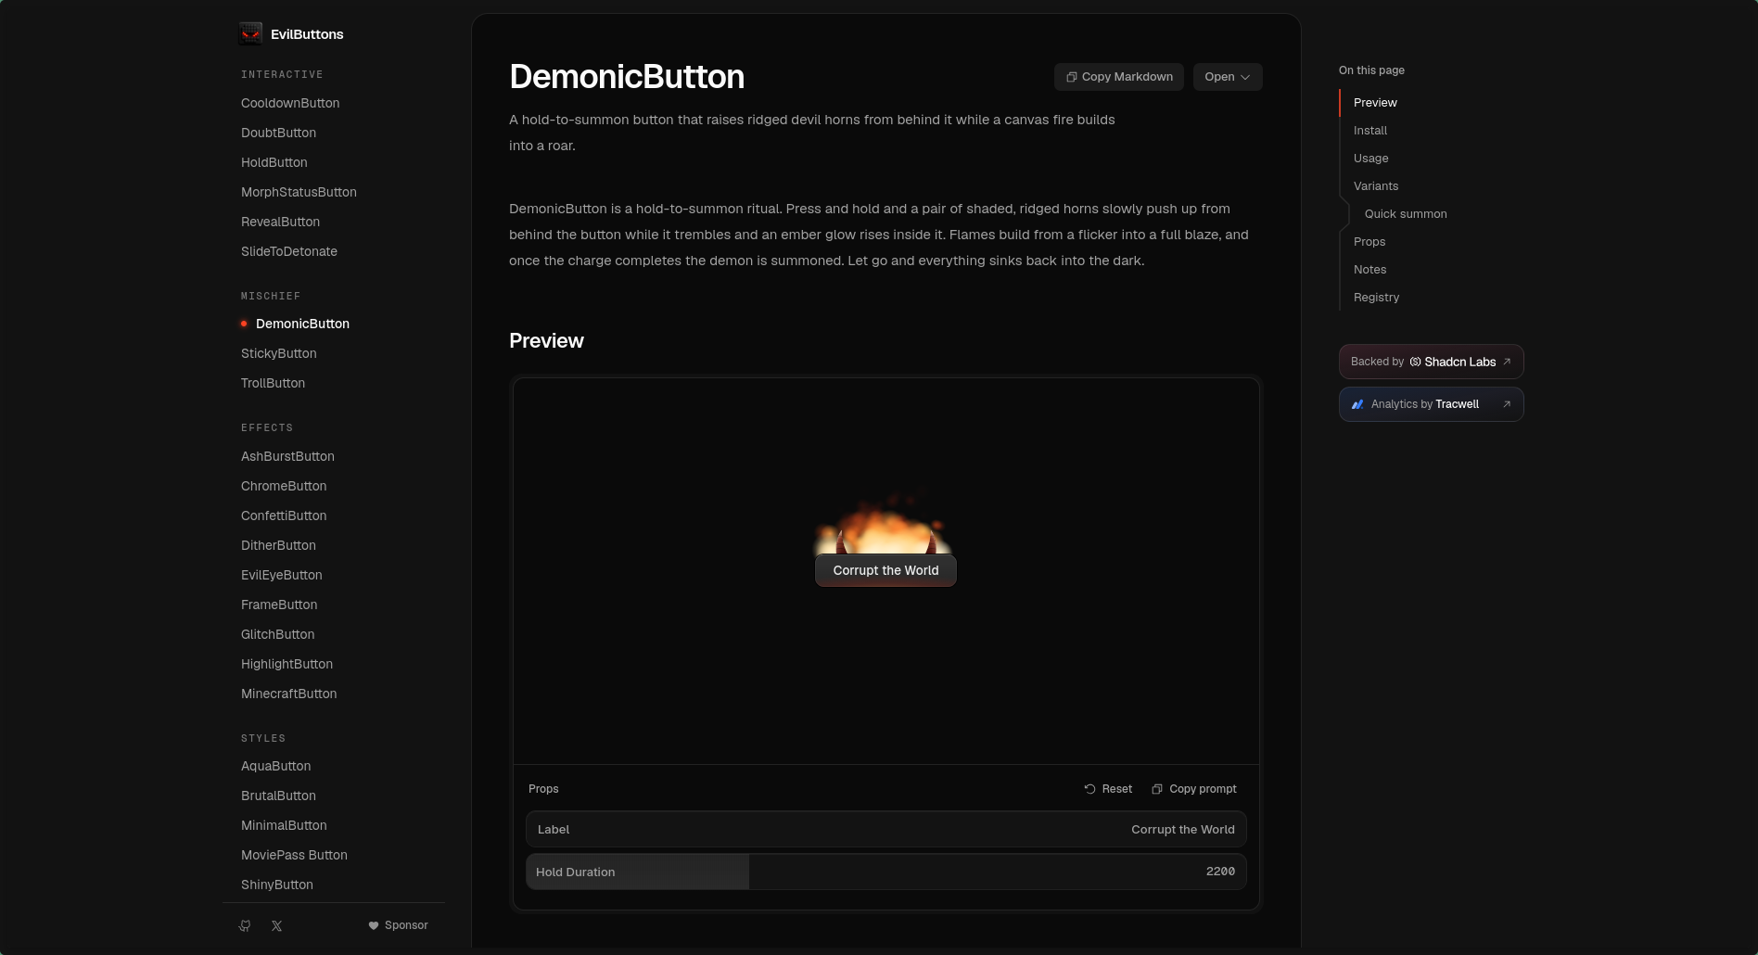Click the Corrupt the World demo button
The image size is (1758, 955).
pyautogui.click(x=885, y=570)
